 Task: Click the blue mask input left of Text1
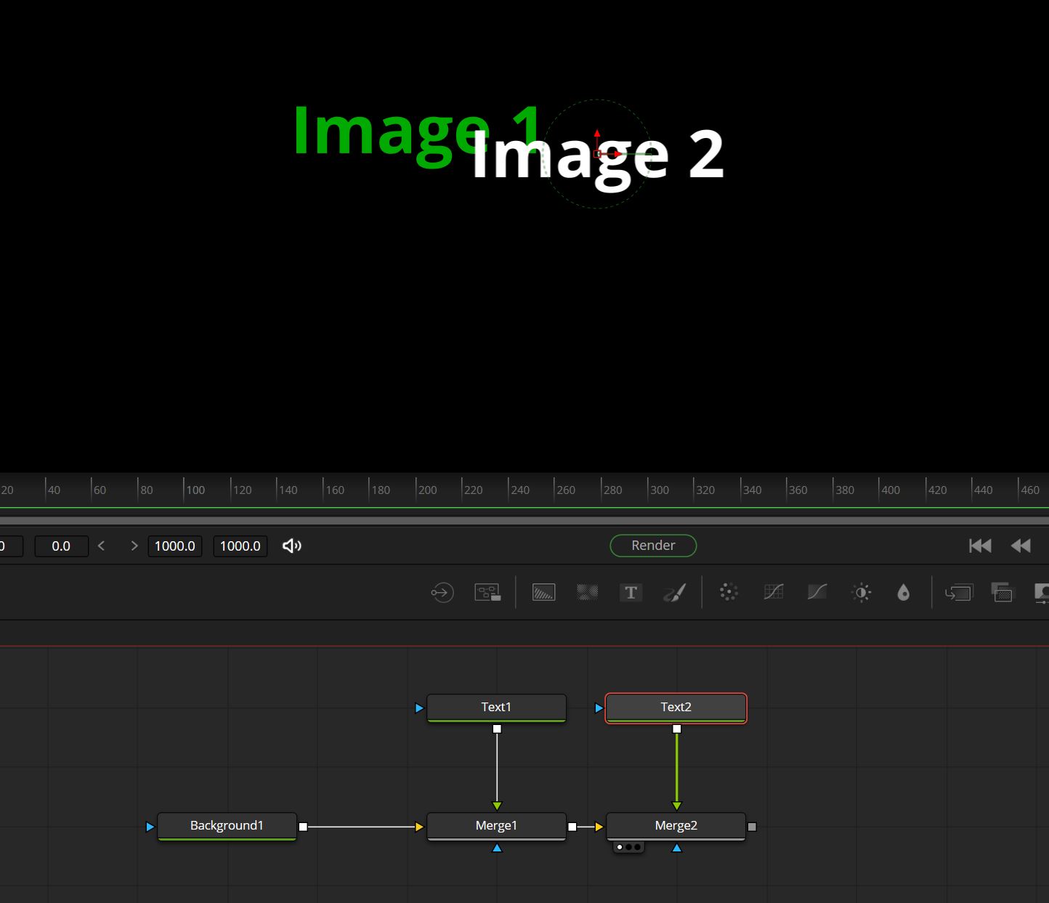[419, 708]
